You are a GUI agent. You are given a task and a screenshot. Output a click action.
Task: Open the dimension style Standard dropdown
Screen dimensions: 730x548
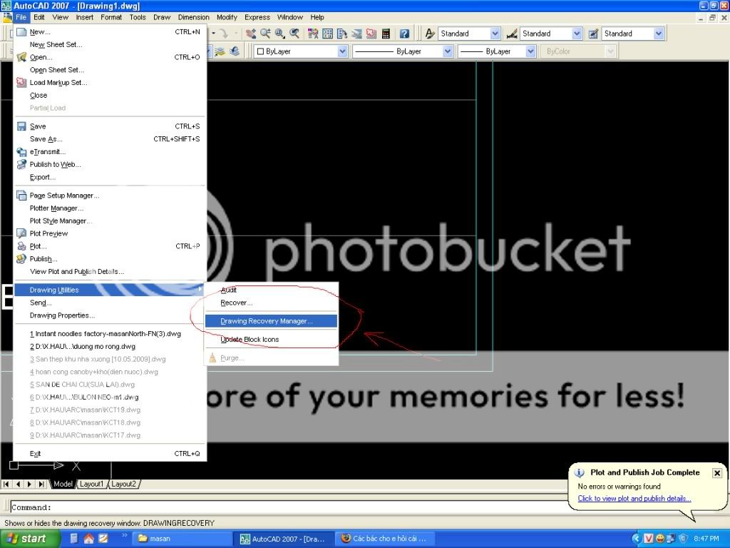[577, 34]
